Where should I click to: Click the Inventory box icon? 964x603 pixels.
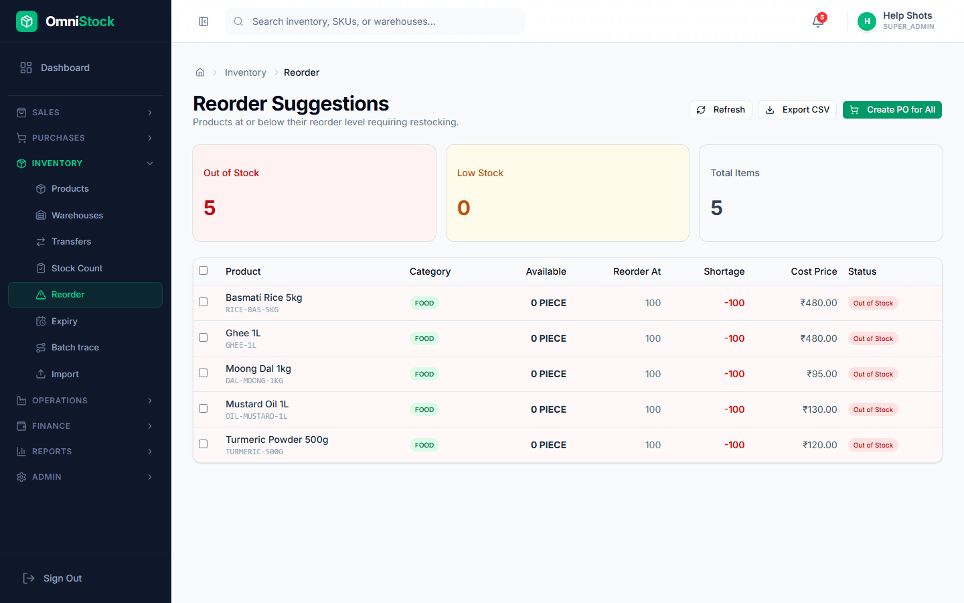[x=21, y=163]
